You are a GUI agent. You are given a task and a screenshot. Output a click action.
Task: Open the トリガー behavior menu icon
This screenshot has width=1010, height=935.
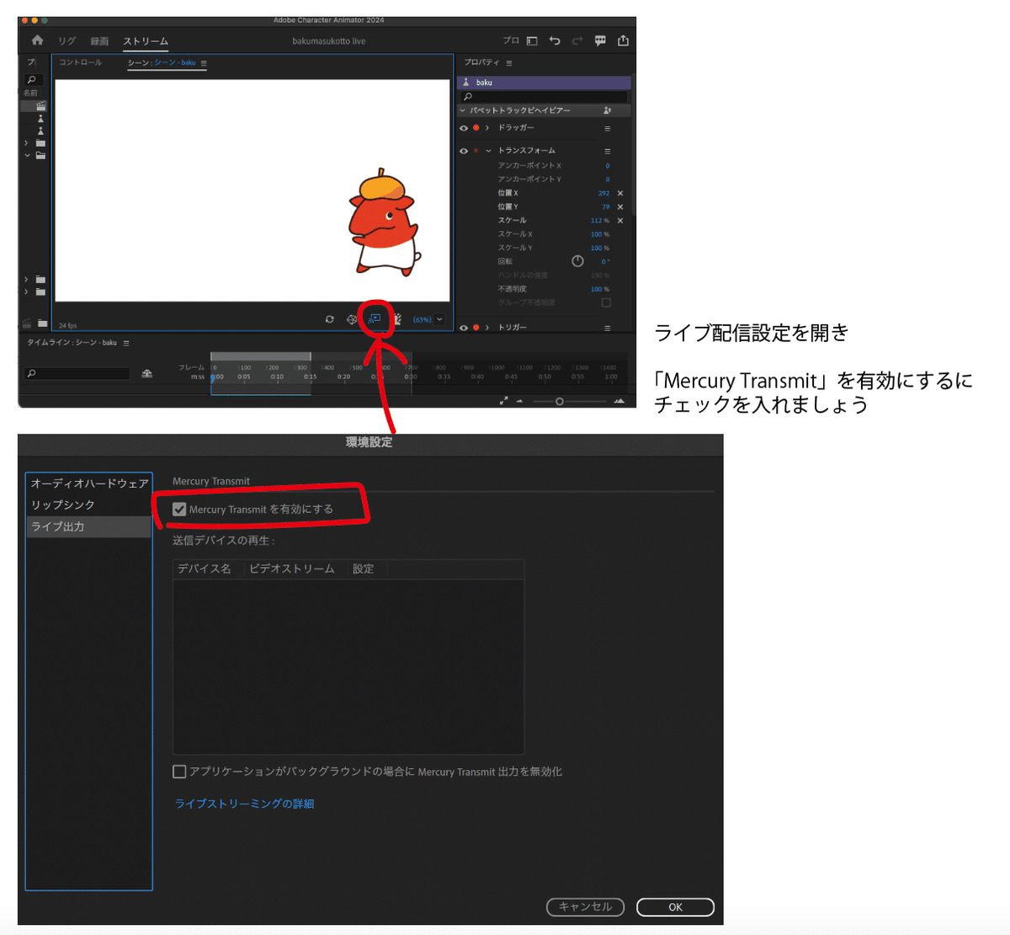(607, 328)
